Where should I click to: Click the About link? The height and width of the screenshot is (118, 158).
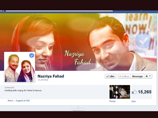(x=10, y=100)
